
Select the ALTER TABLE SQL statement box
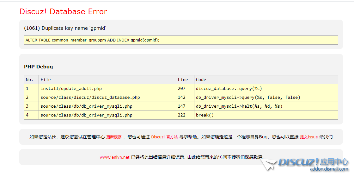(x=181, y=40)
